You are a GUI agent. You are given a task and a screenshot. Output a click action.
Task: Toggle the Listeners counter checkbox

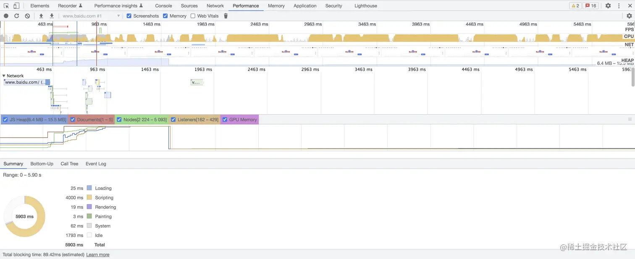coord(173,120)
